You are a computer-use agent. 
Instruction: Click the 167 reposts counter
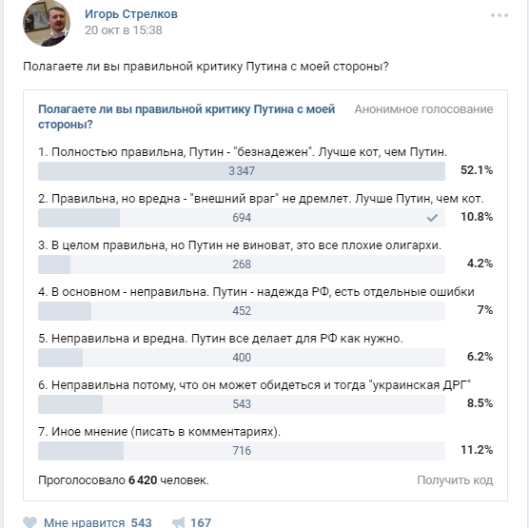click(201, 522)
